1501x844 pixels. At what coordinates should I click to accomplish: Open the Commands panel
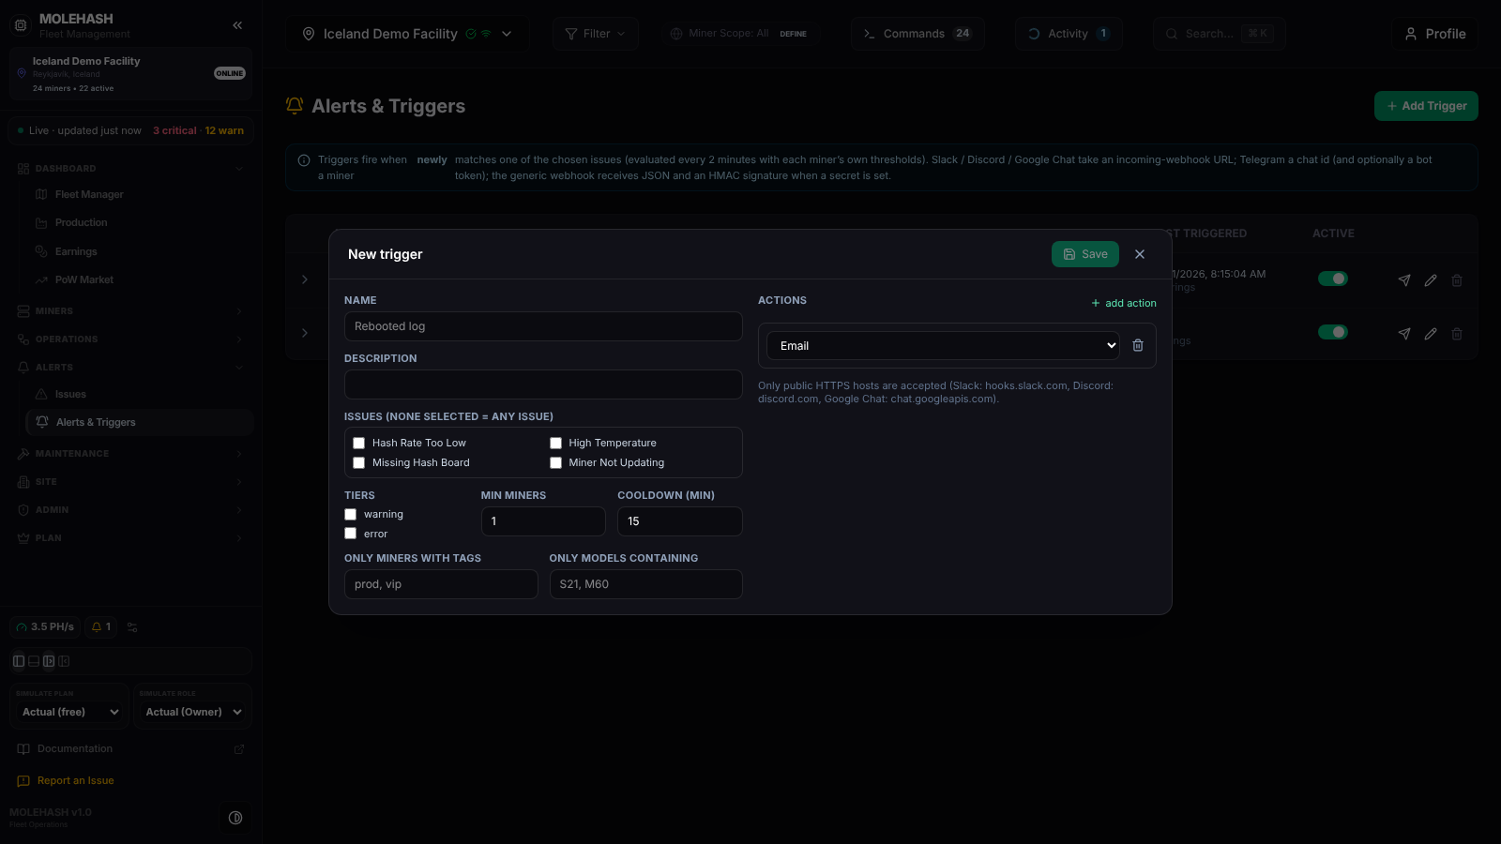tap(917, 34)
